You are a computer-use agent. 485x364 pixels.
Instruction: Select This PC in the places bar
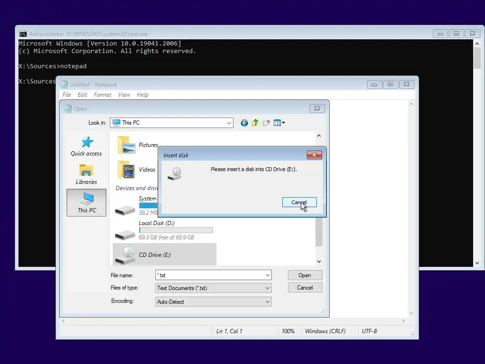[86, 202]
